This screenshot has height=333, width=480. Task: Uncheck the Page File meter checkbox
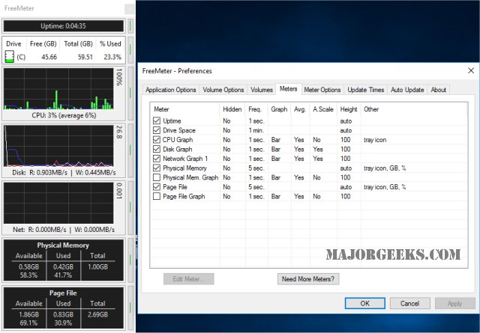click(x=157, y=186)
